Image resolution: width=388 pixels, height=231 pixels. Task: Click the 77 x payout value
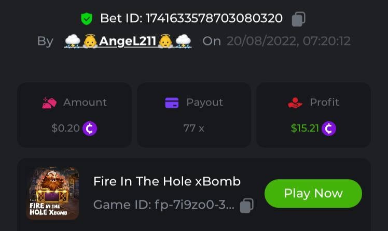(194, 128)
